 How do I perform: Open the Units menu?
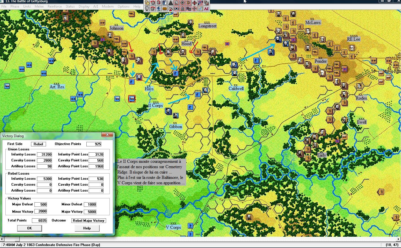[27, 6]
